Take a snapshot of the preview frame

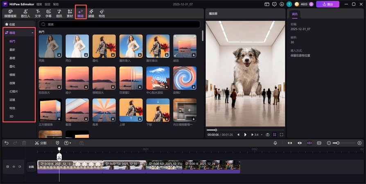pos(267,135)
